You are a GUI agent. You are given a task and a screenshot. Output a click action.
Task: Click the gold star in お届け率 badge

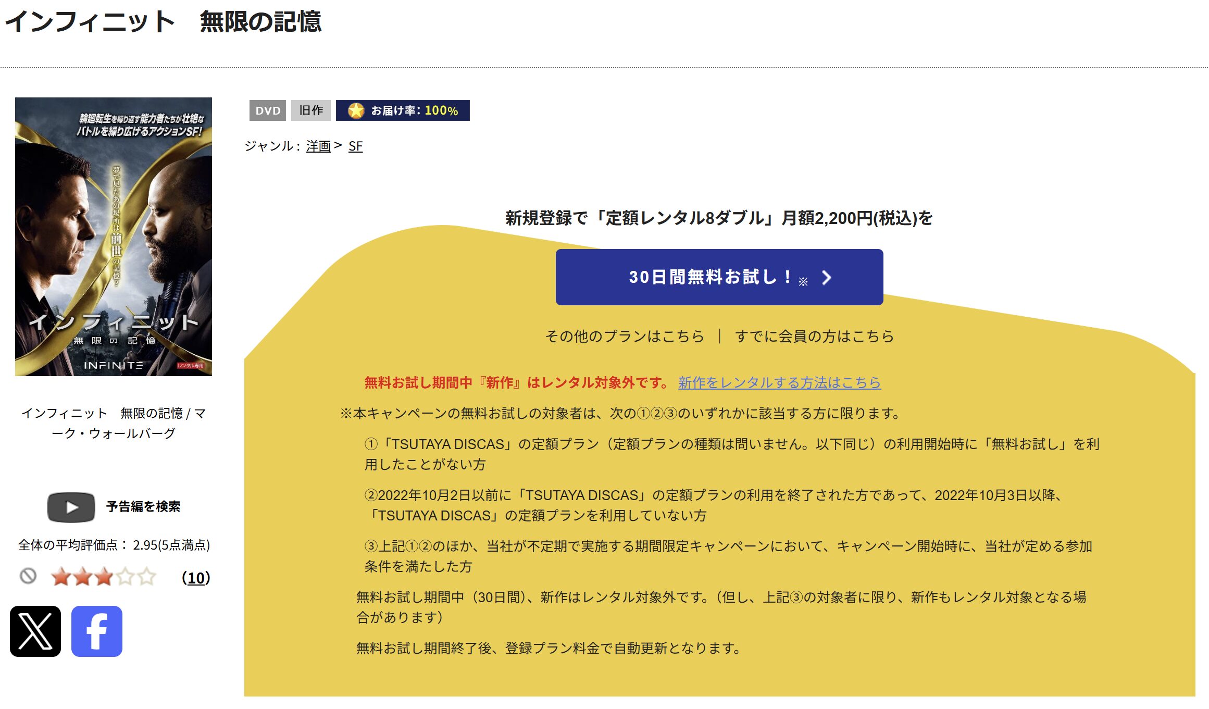[356, 110]
